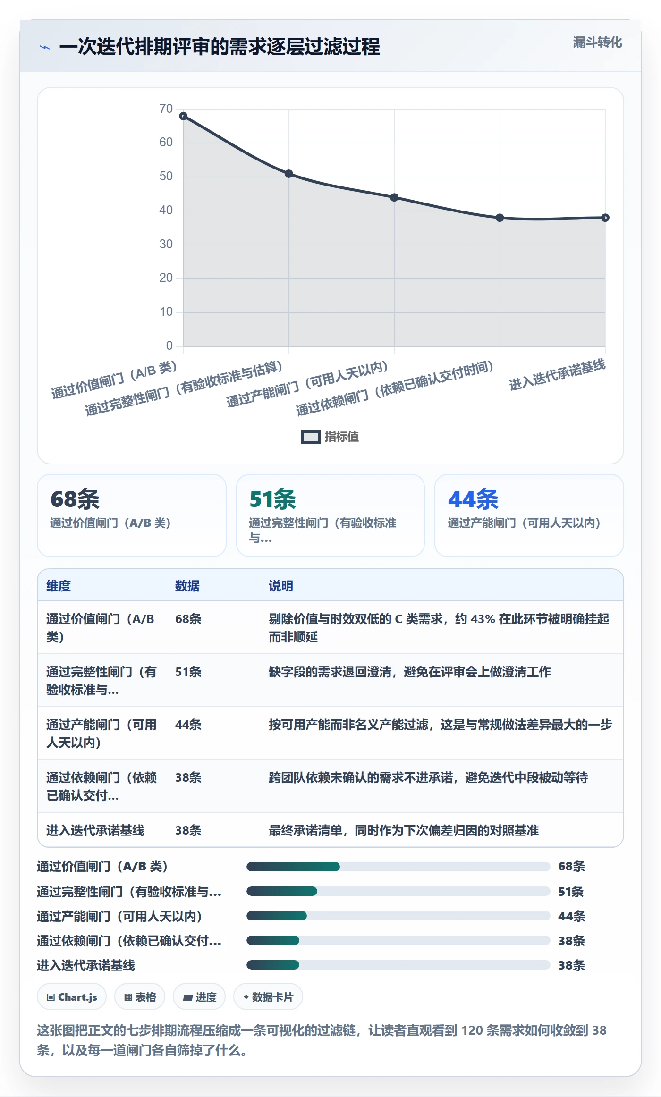661x1097 pixels.
Task: Select table row 通过价值闸门(A/B 类)
Action: pos(330,628)
